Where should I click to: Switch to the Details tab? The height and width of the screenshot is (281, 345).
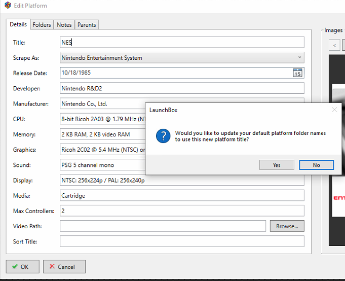[18, 24]
